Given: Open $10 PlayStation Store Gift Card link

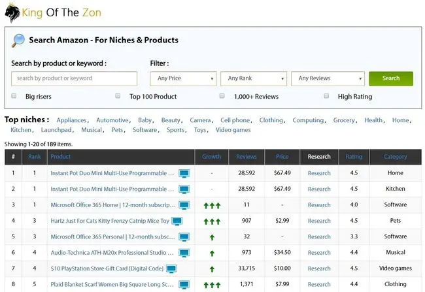Looking at the screenshot, I should [x=107, y=269].
